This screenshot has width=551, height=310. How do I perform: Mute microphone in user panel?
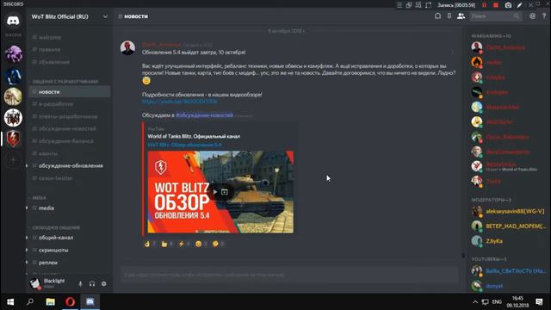click(x=80, y=283)
